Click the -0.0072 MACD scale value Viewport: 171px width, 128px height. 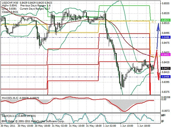166,111
